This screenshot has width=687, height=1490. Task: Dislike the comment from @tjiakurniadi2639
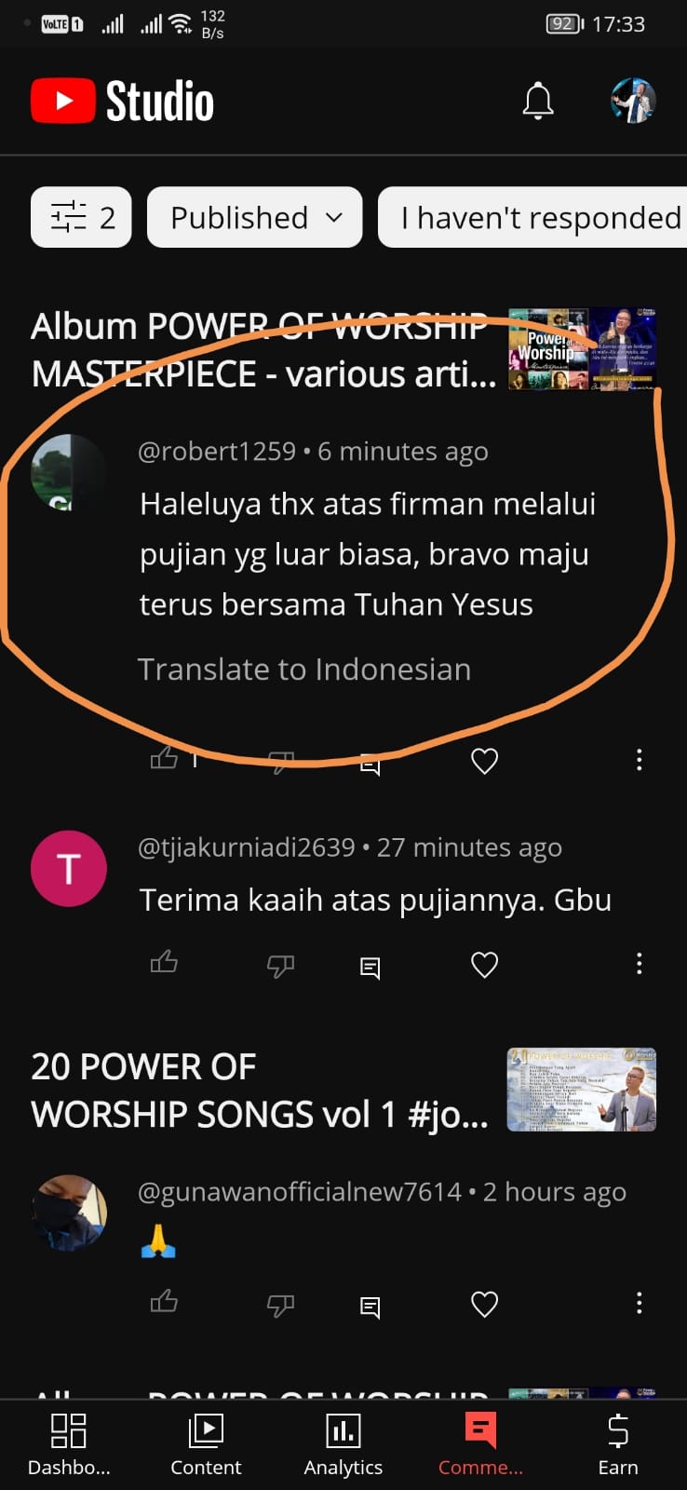[280, 966]
